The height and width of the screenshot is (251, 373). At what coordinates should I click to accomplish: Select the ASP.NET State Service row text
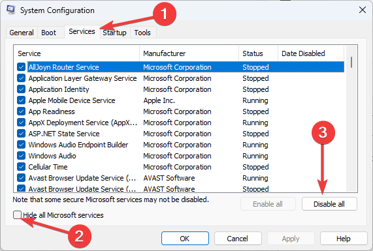[64, 134]
